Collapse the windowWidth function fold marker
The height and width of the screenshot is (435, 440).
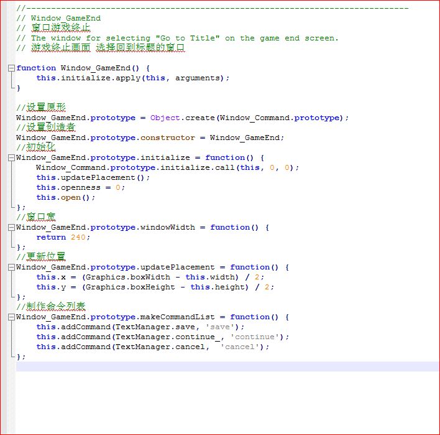click(11, 227)
